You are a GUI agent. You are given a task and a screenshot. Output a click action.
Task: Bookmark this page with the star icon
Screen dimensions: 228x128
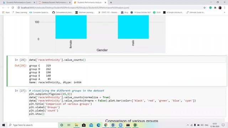[204, 8]
